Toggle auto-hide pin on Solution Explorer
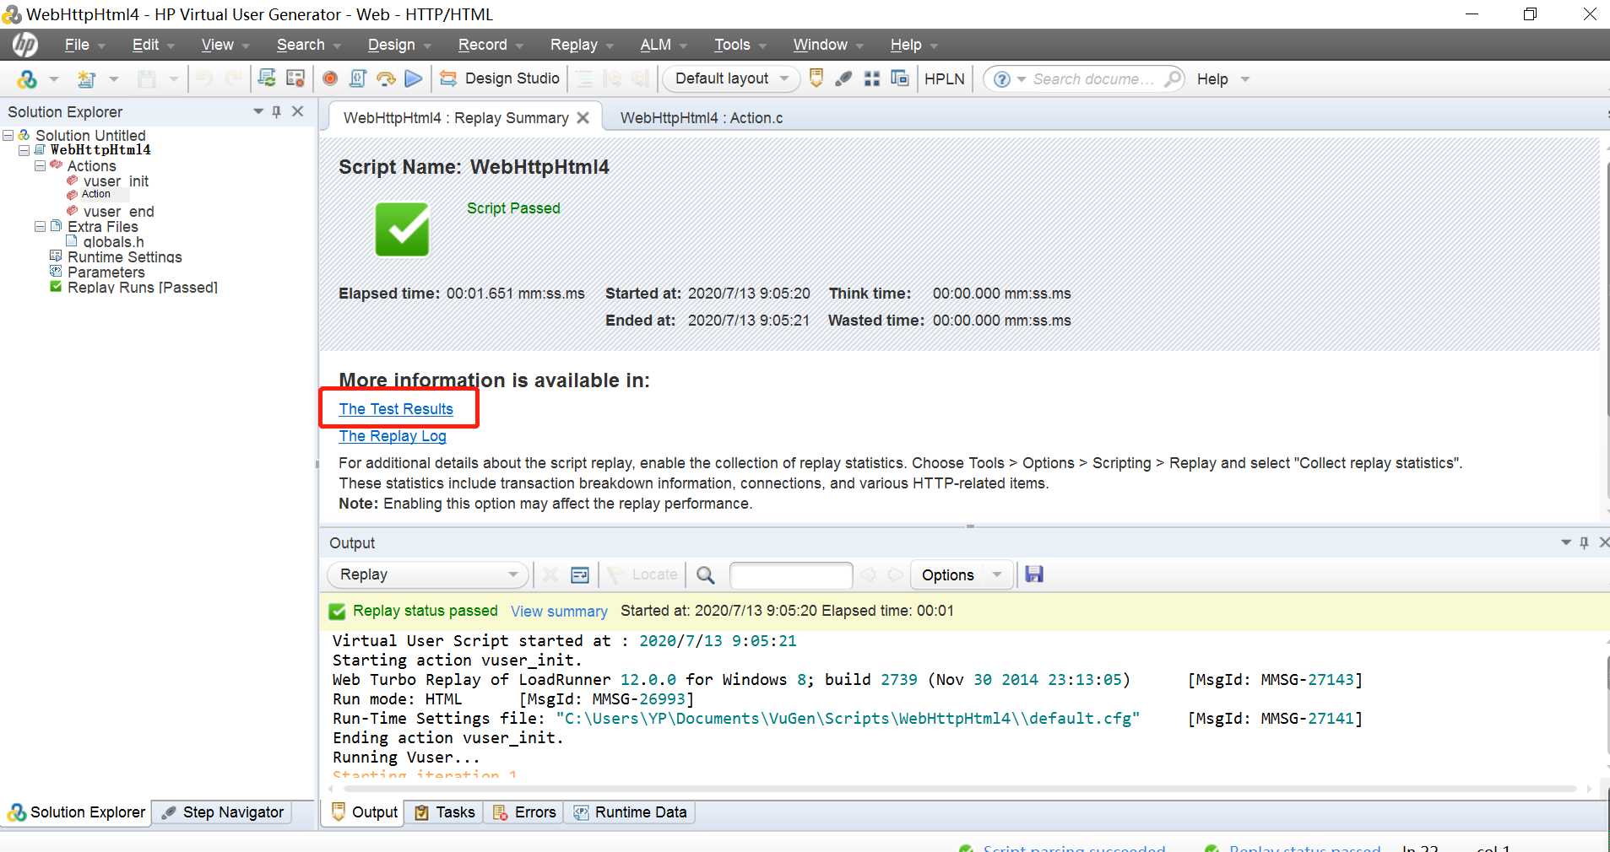Viewport: 1610px width, 852px height. (x=277, y=111)
